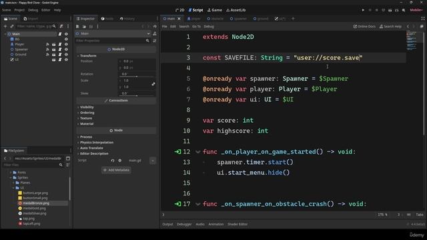The image size is (427, 240).
Task: Open the Inspector property tools icon
Action: pyautogui.click(x=155, y=41)
